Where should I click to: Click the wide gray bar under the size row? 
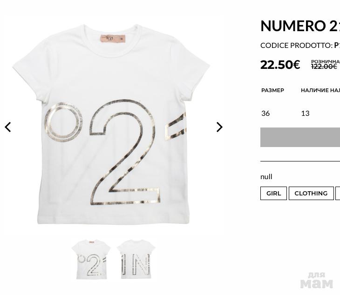click(x=300, y=137)
